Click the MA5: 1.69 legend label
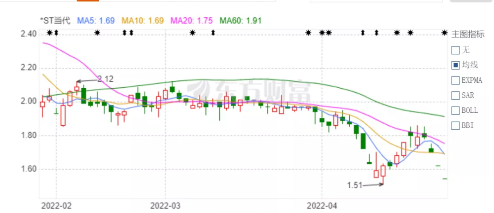The height and width of the screenshot is (213, 494). [x=96, y=21]
